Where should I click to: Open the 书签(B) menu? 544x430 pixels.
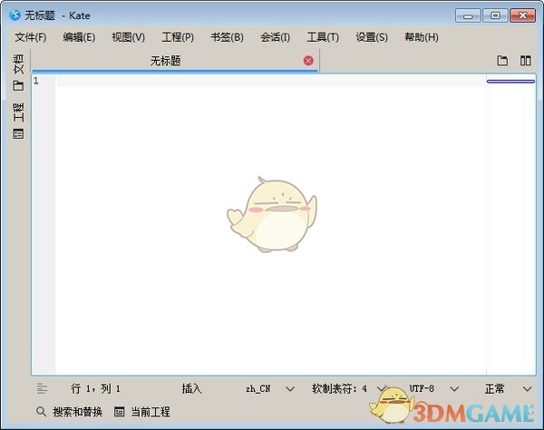click(227, 37)
